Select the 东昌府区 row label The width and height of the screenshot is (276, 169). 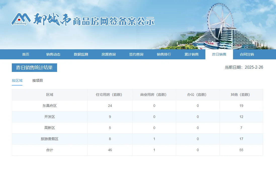(x=50, y=106)
